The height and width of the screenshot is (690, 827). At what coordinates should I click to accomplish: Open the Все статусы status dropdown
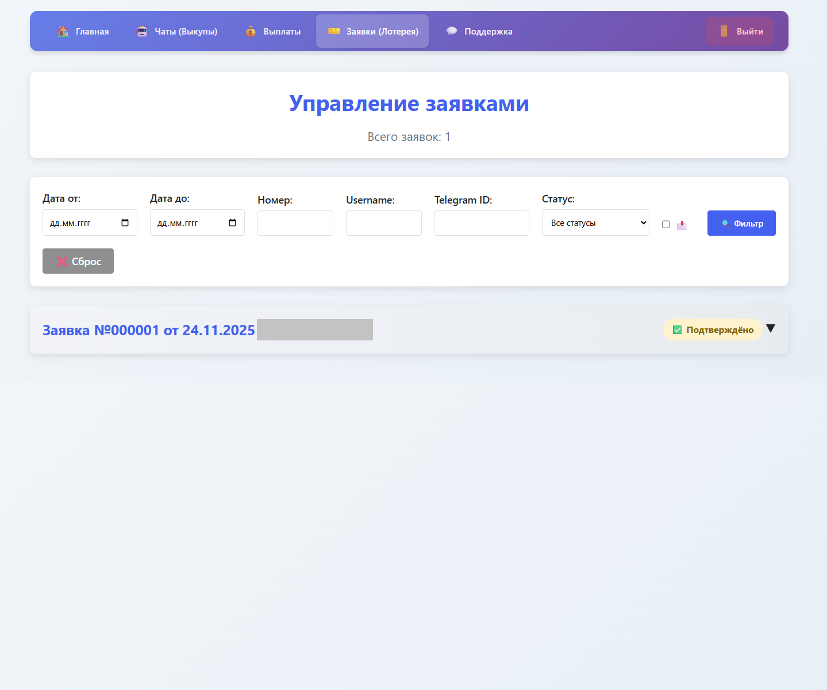click(x=595, y=223)
